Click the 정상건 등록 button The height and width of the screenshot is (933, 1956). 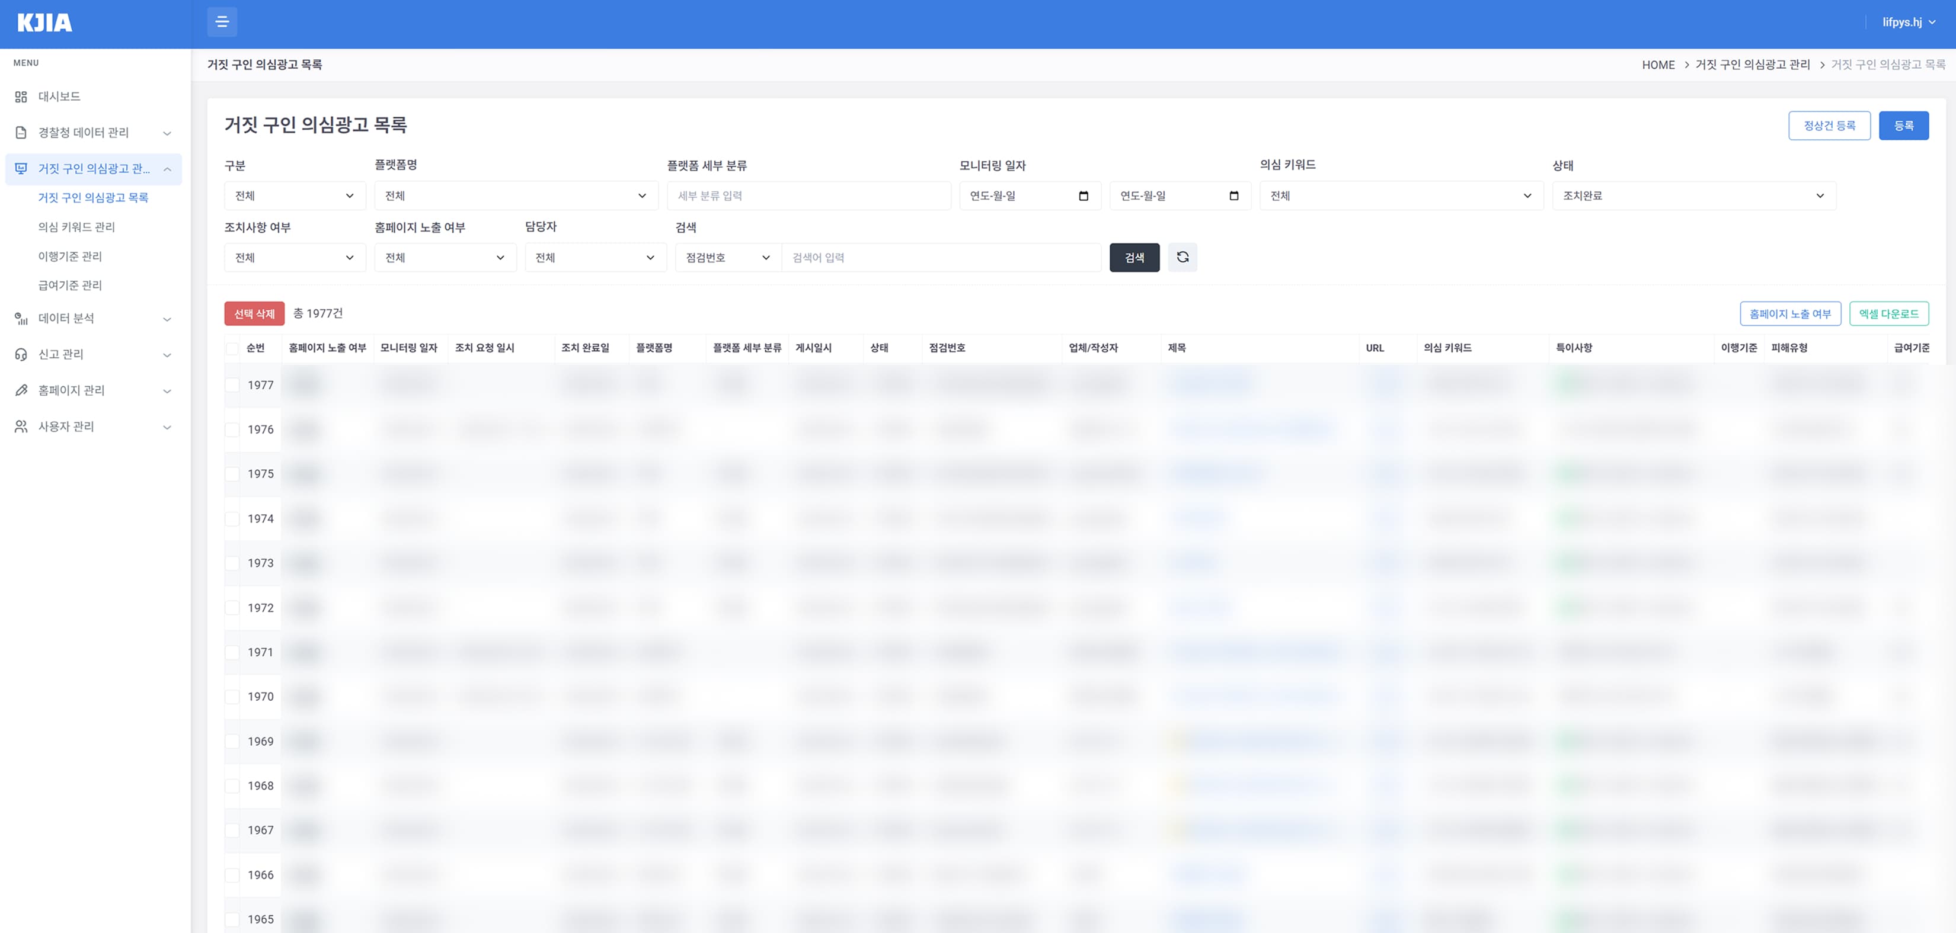[1829, 126]
